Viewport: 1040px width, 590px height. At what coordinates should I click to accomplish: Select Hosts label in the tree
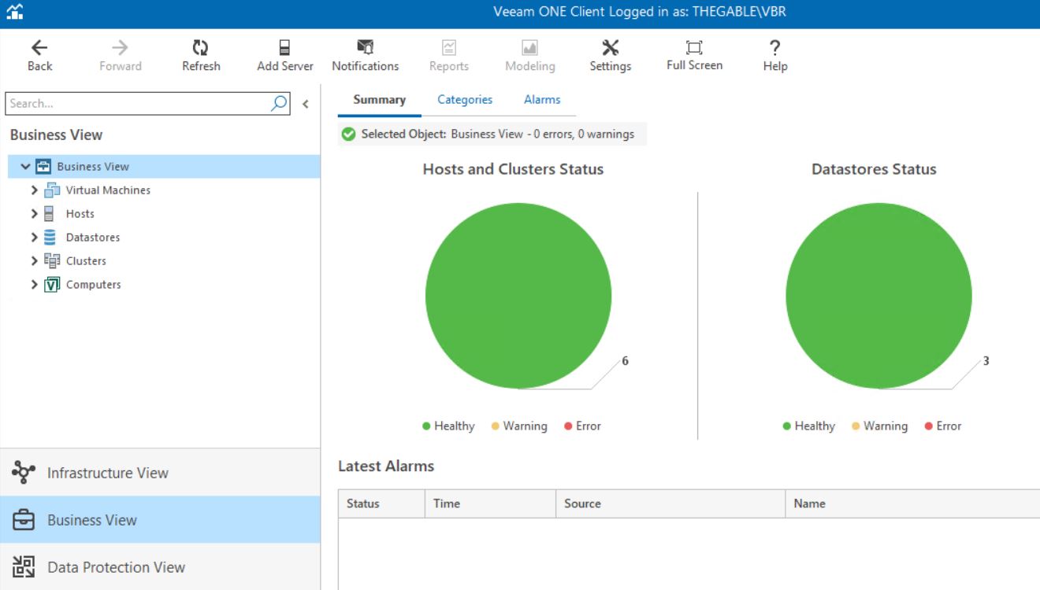[x=80, y=213]
